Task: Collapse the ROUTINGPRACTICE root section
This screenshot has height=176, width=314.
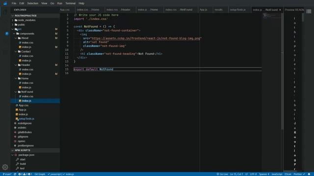Action: [x=13, y=16]
